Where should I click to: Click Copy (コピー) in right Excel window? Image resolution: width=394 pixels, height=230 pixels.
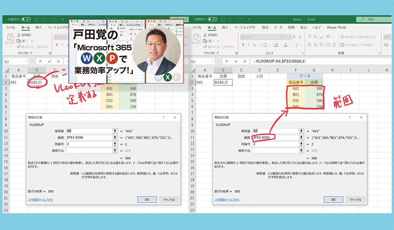[x=209, y=41]
